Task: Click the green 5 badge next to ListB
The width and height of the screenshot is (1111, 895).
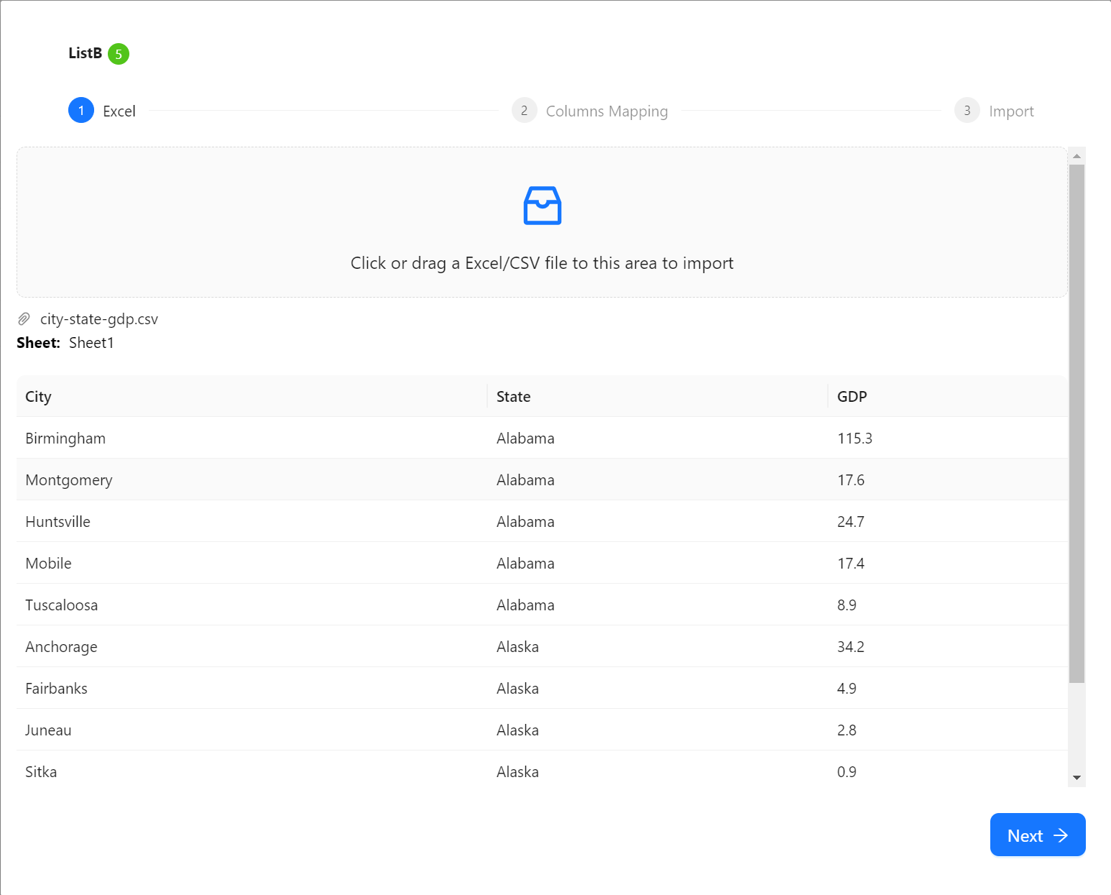Action: click(119, 54)
